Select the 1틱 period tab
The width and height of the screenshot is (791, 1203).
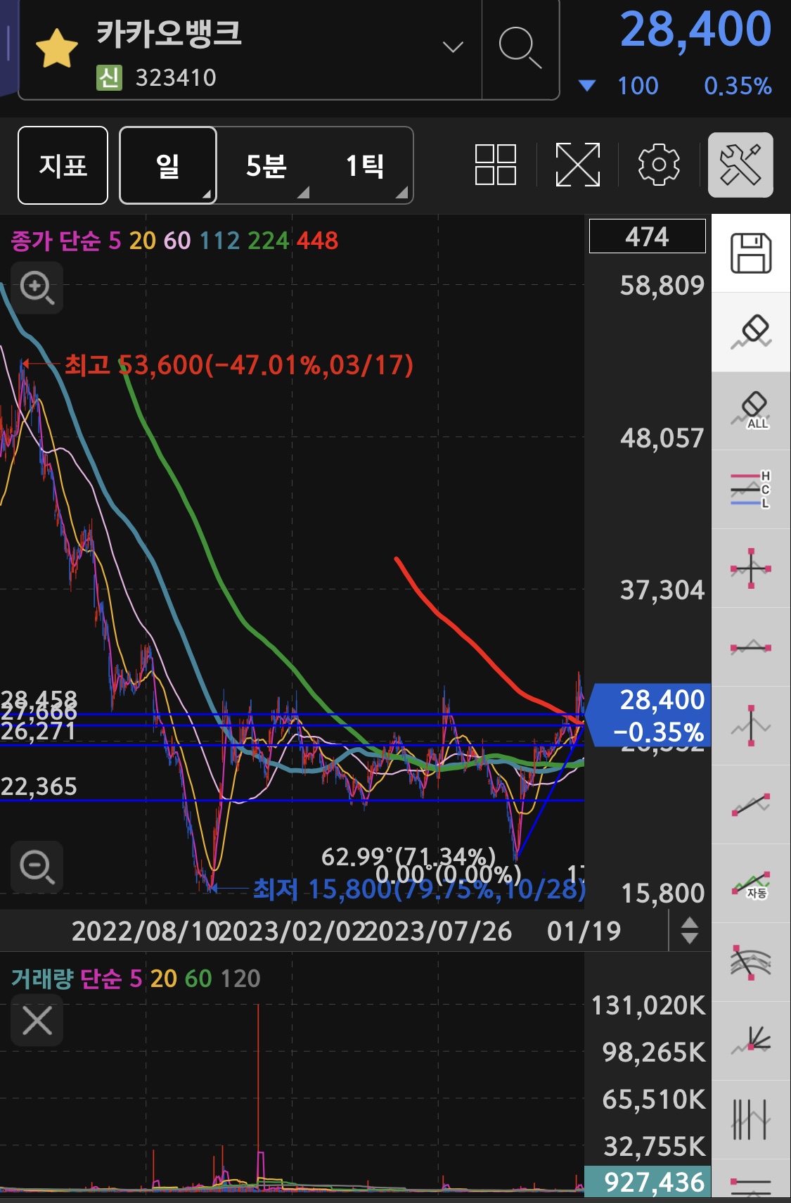[364, 166]
